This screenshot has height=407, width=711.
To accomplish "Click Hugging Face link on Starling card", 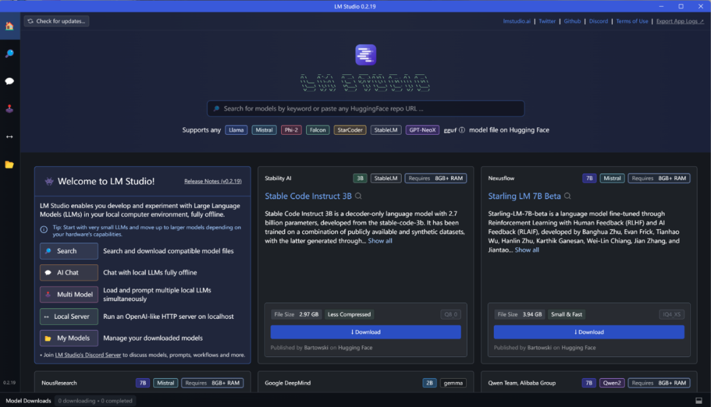I will [x=579, y=348].
